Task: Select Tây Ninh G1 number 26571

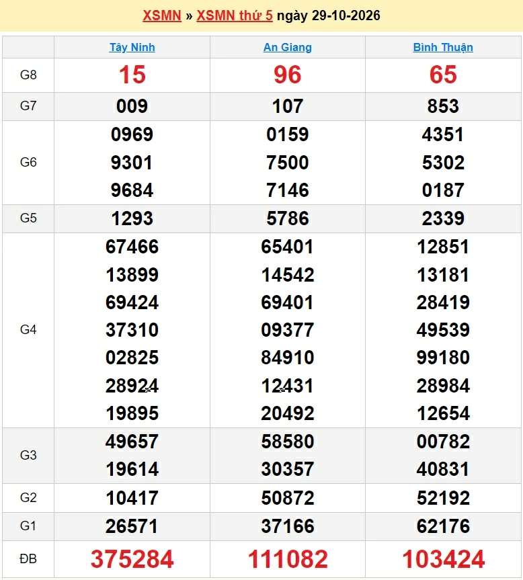Action: pyautogui.click(x=132, y=526)
